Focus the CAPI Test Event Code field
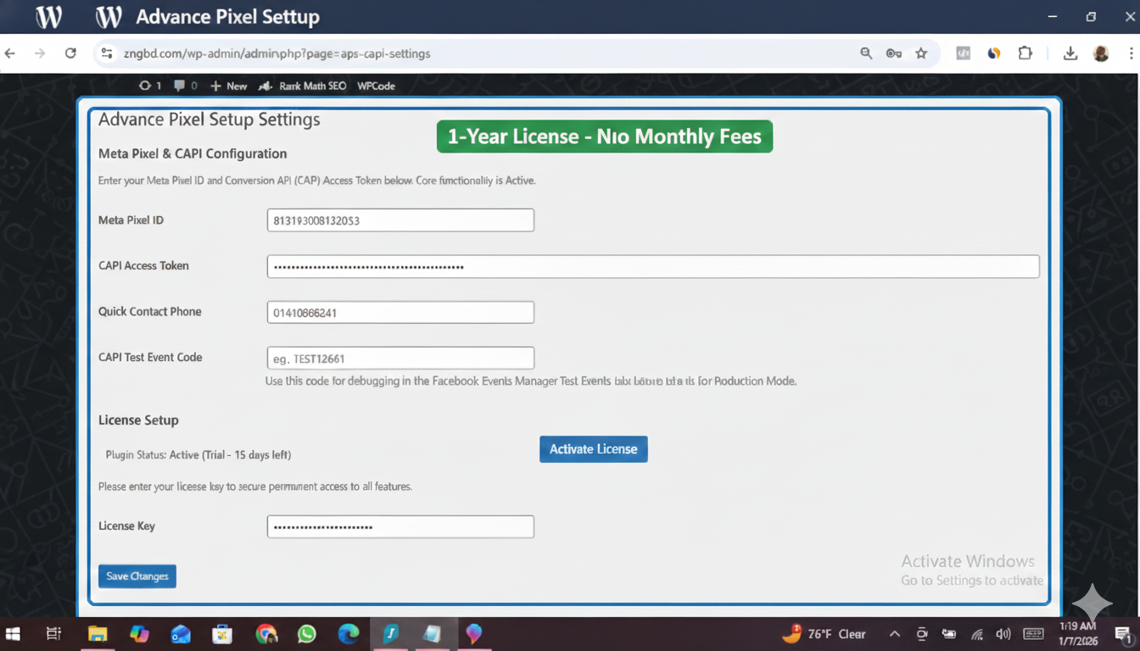 pos(400,358)
